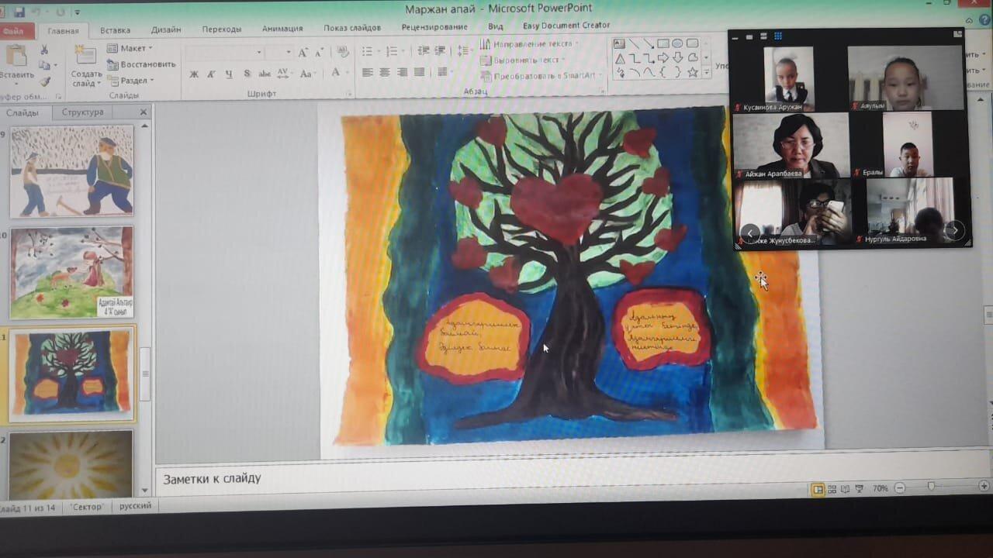Viewport: 993px width, 558px height.
Task: Toggle bold Ж formatting
Action: [194, 74]
